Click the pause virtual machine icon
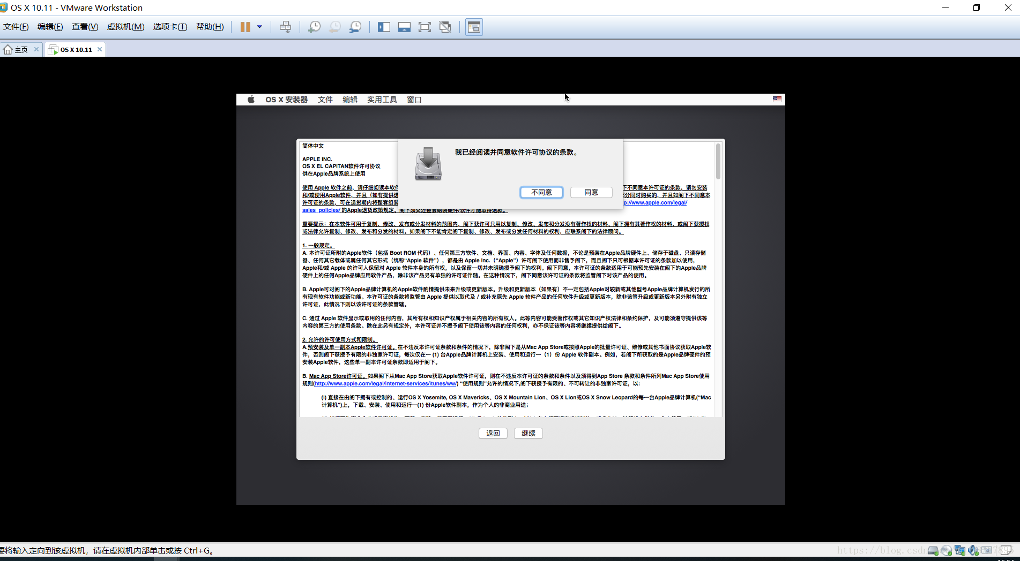The image size is (1020, 561). pos(245,27)
